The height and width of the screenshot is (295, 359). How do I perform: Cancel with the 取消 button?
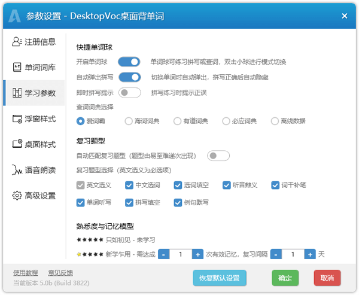(x=327, y=278)
